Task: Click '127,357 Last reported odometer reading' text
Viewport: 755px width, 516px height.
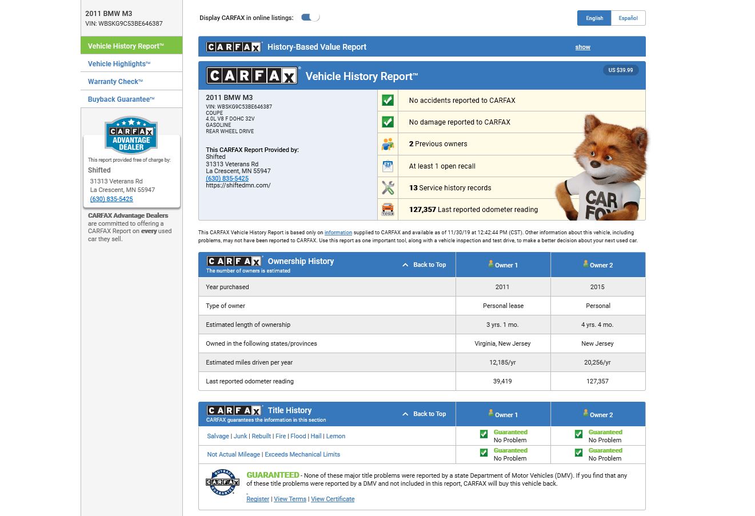Action: point(473,210)
